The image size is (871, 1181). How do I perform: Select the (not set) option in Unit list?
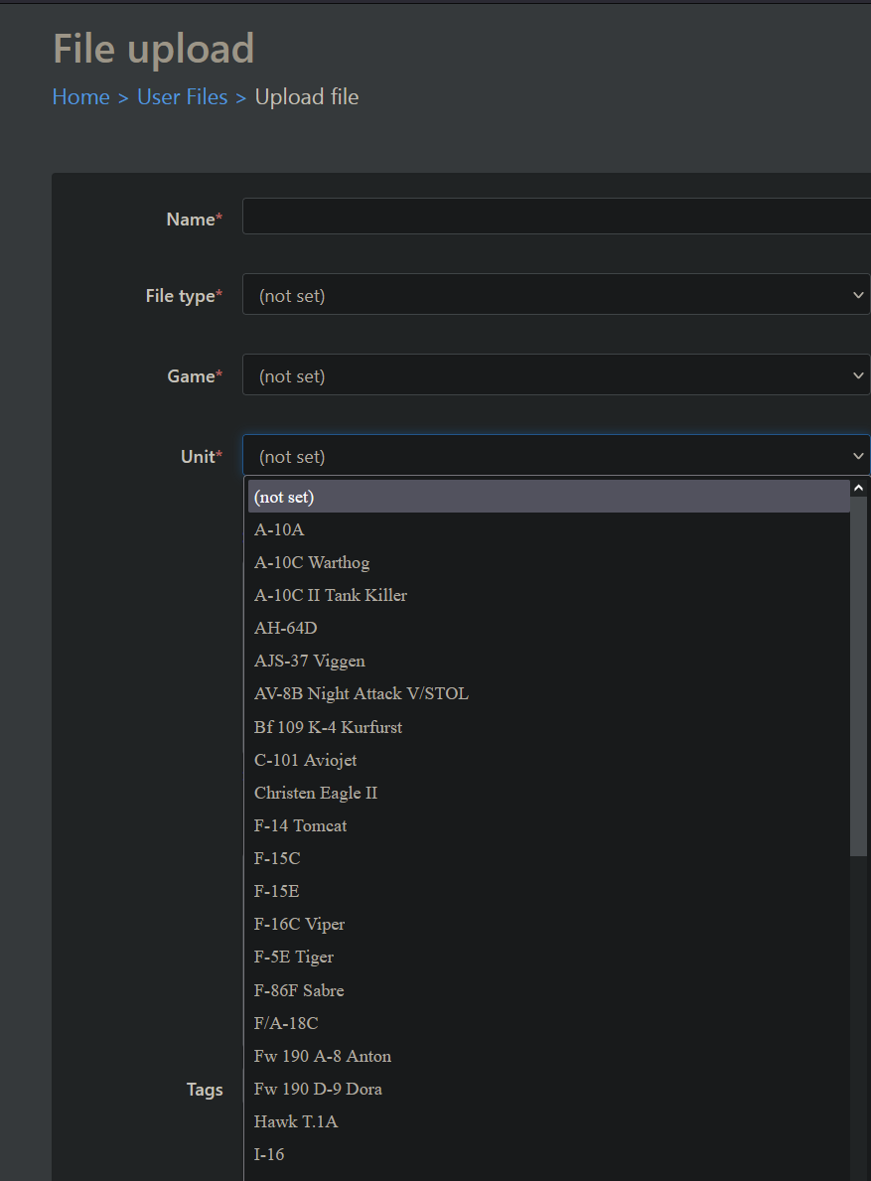pyautogui.click(x=549, y=497)
